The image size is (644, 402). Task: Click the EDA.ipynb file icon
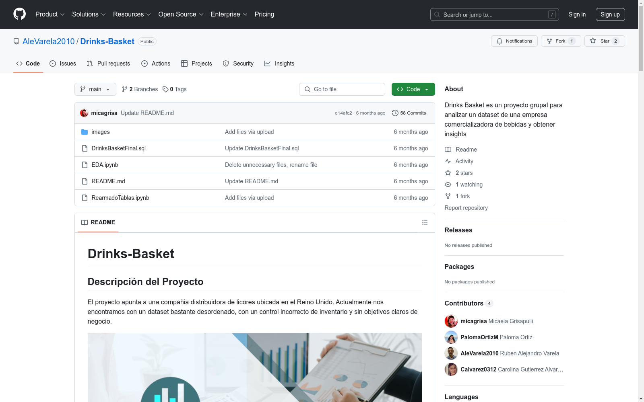85,165
